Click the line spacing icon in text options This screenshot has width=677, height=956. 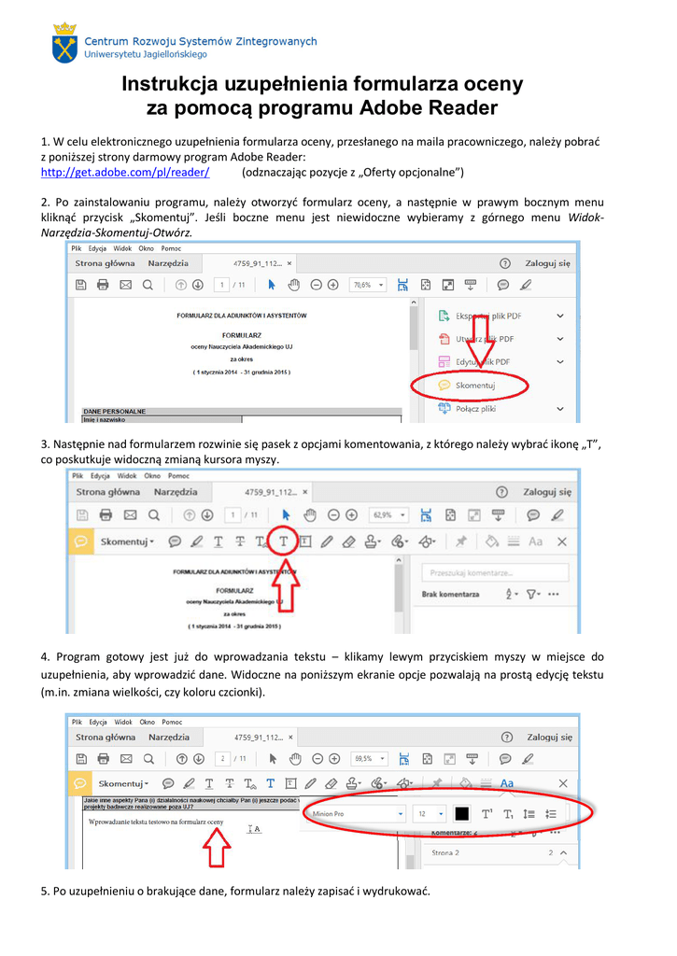point(529,813)
